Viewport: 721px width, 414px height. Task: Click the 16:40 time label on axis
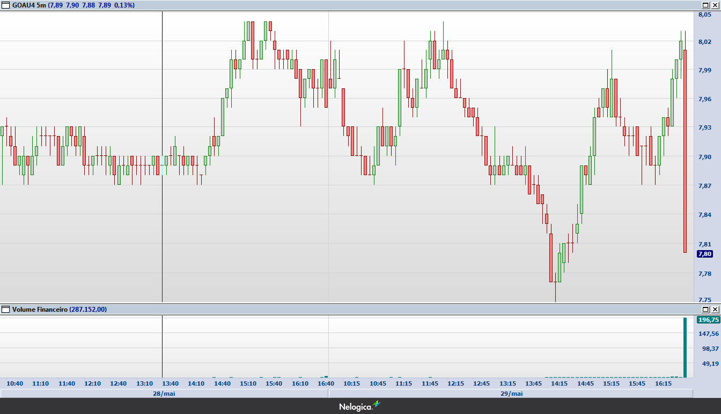tap(326, 383)
